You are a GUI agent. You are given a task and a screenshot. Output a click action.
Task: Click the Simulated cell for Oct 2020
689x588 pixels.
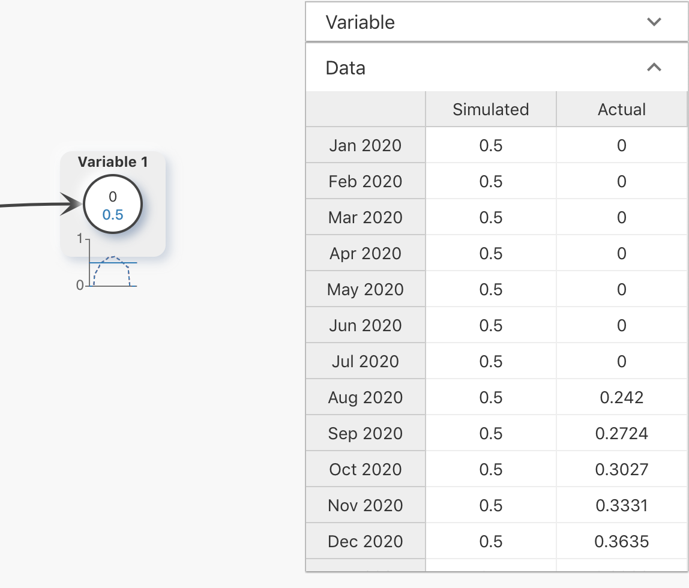491,469
